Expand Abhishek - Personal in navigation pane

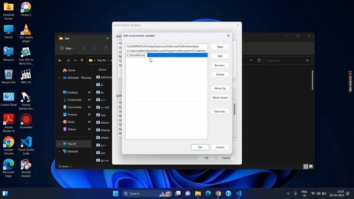[x=60, y=77]
